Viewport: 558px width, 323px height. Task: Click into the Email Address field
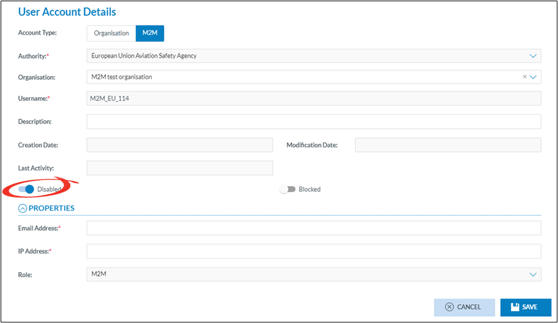pyautogui.click(x=313, y=228)
